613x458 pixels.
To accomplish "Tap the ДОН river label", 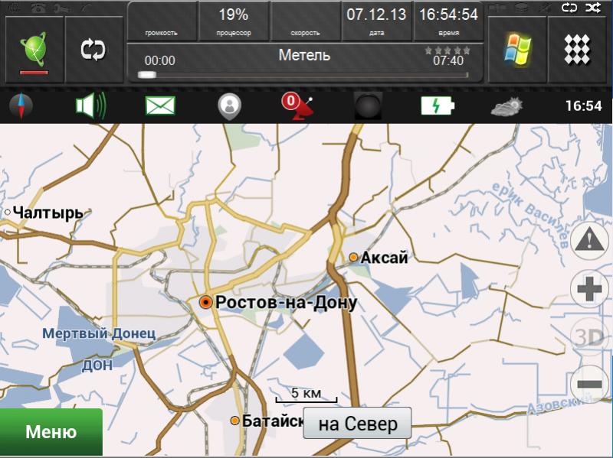I will 97,365.
